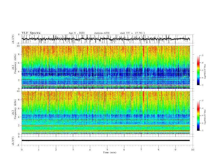Click the "Time (min)" x-axis label
This screenshot has width=217, height=168.
[x=110, y=152]
